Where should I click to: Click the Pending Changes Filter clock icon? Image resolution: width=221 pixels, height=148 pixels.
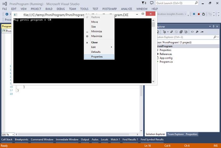(164, 32)
